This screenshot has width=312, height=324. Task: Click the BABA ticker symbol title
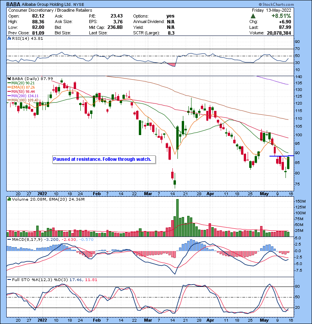13,4
